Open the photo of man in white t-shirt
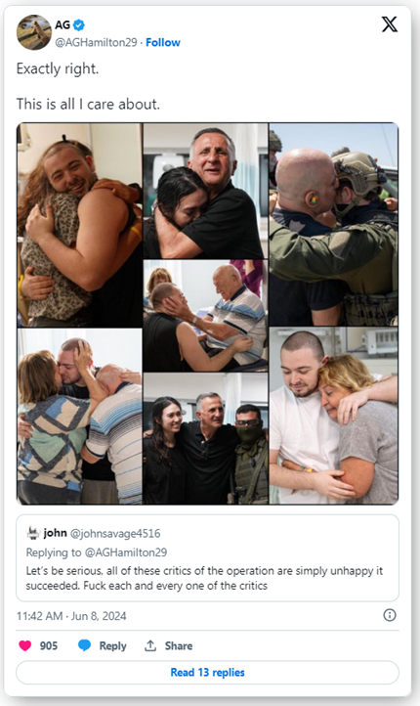This screenshot has width=420, height=706. [x=334, y=416]
